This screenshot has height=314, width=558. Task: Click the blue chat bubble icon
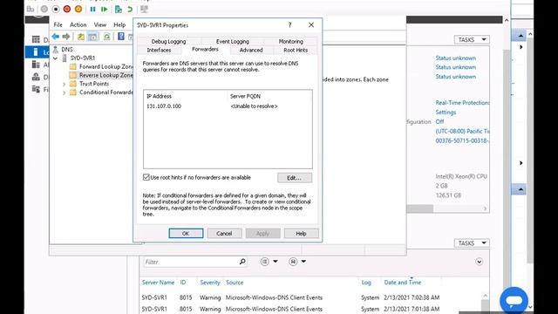514,301
